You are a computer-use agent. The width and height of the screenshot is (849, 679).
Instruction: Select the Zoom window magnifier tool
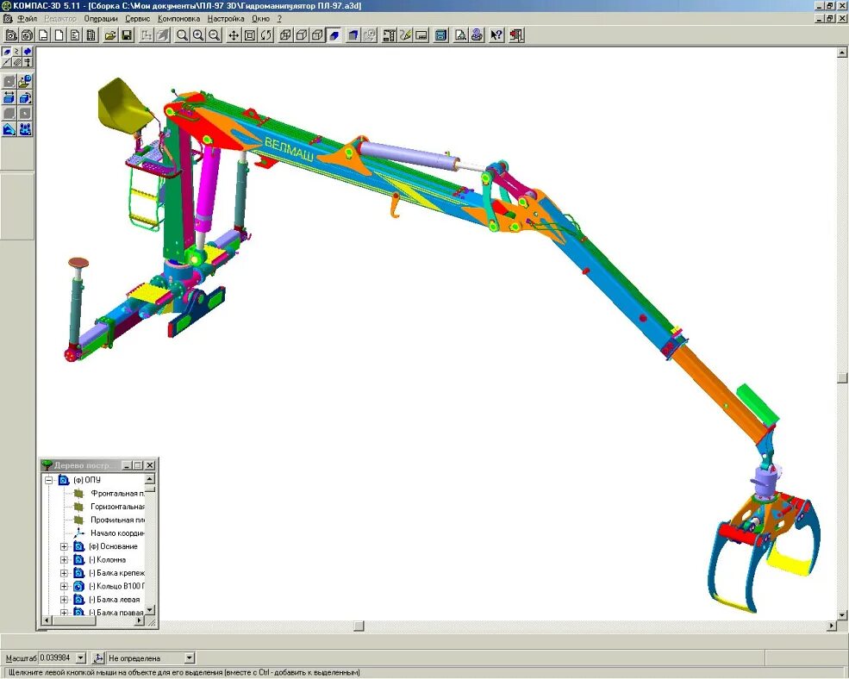(x=183, y=35)
